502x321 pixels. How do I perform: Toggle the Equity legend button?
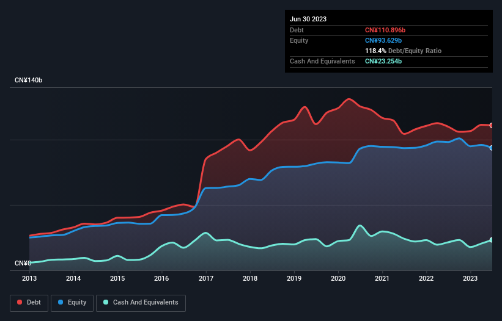[x=72, y=303]
